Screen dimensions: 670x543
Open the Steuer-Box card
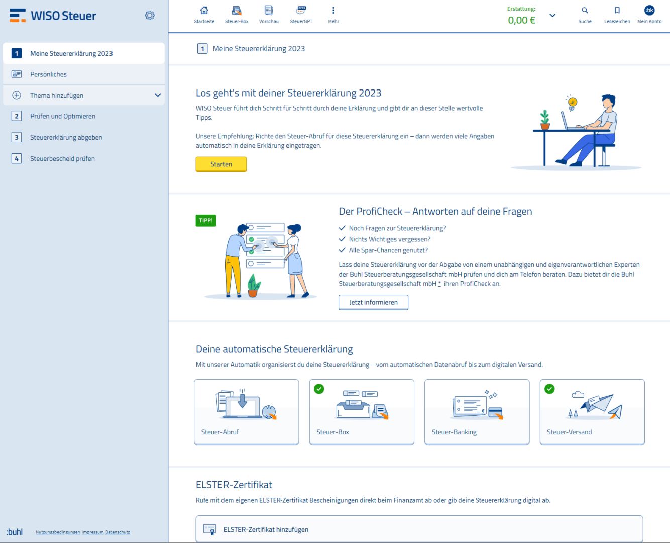(362, 412)
